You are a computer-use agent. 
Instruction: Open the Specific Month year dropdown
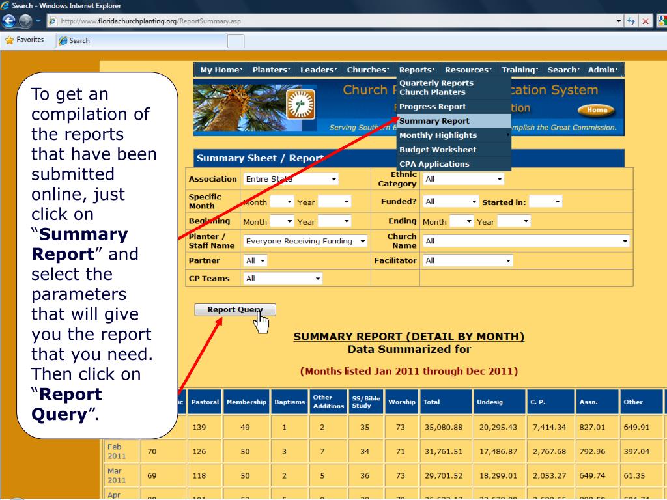335,202
